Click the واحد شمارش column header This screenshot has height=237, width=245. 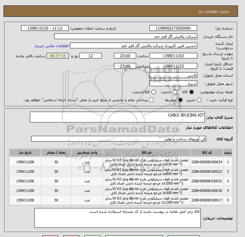point(87,152)
